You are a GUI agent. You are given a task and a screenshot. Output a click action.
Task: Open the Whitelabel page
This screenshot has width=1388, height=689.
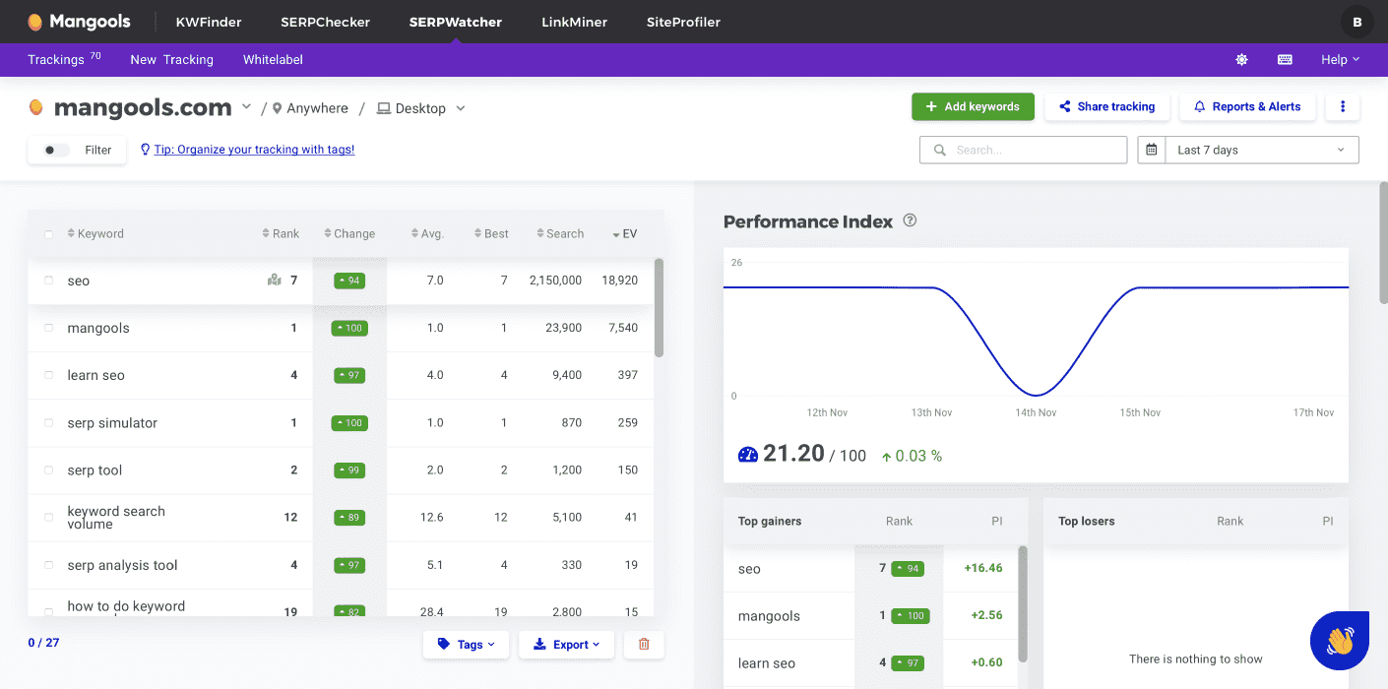273,60
